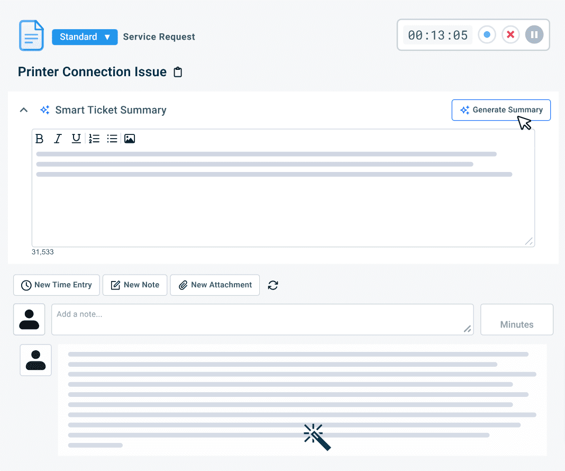Screen dimensions: 565x471
Task: Open the Standard priority dropdown
Action: point(85,37)
